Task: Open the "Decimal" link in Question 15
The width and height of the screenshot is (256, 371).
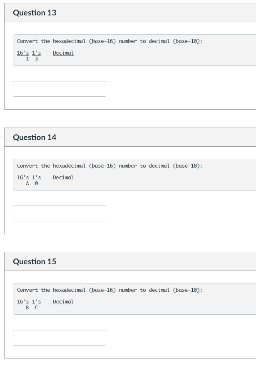Action: (63, 302)
